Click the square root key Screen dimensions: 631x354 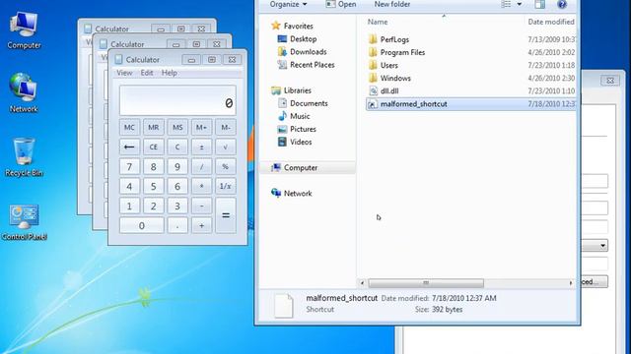[226, 147]
